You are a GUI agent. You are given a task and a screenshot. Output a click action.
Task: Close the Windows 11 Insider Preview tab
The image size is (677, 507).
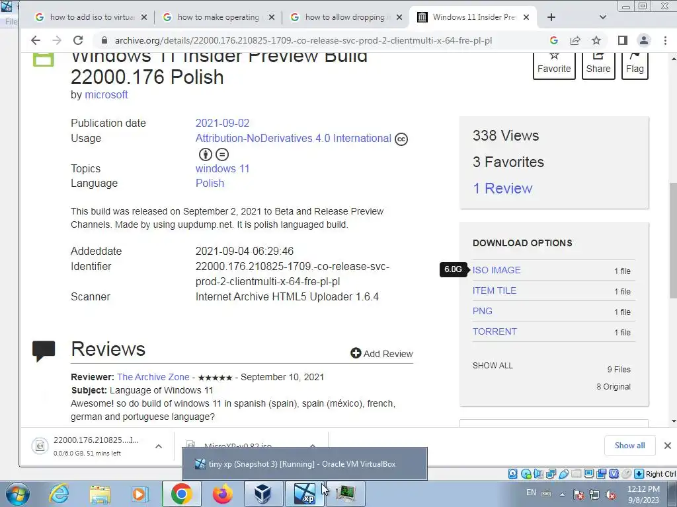click(x=526, y=17)
